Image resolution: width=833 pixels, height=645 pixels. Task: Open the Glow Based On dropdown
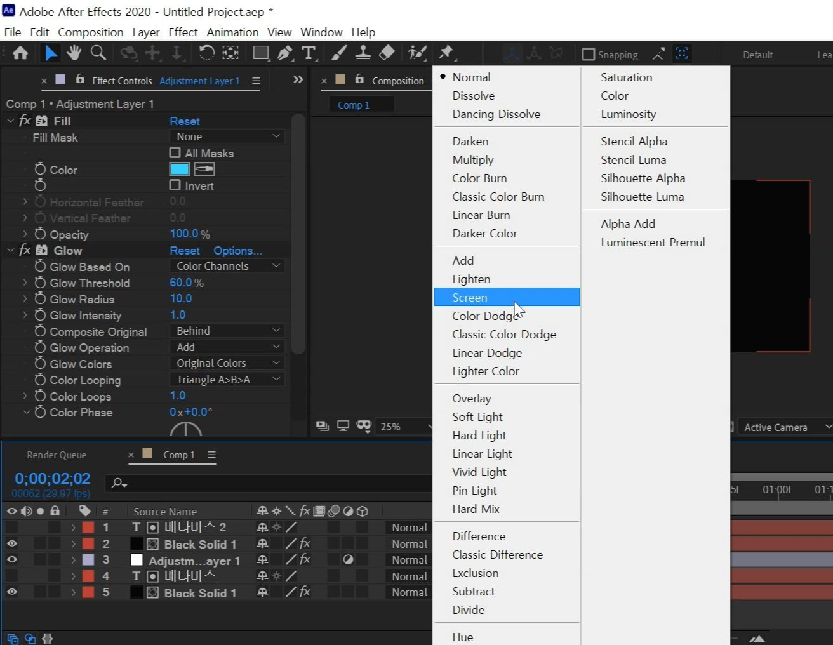coord(227,266)
